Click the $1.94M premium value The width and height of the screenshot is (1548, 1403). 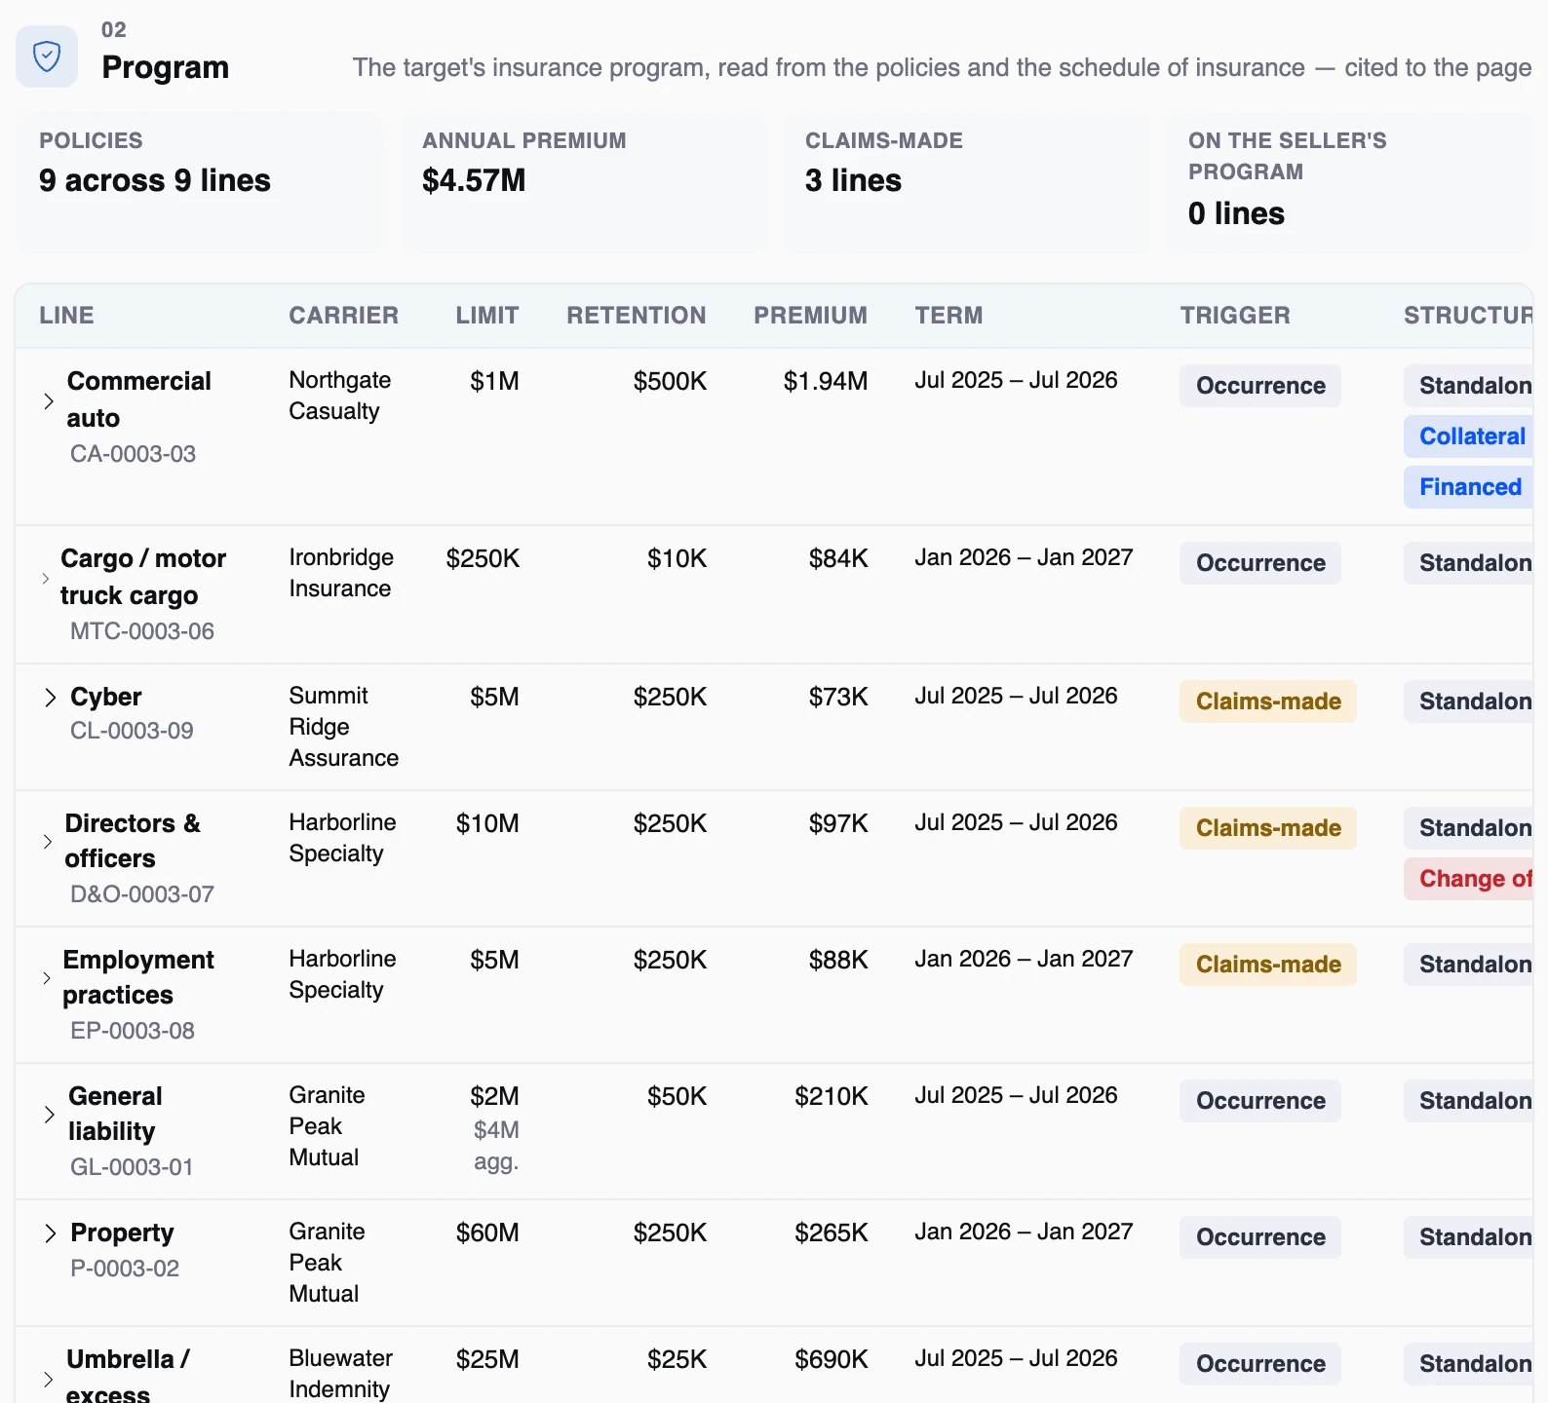(x=825, y=381)
